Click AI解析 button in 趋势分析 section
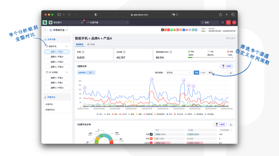This screenshot has width=279, height=156. coord(226,66)
